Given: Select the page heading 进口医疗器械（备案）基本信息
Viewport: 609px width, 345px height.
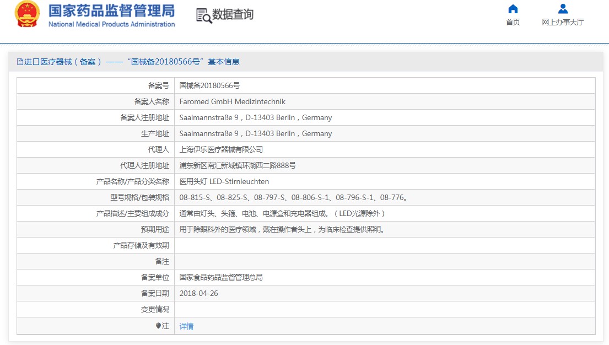Looking at the screenshot, I should pos(132,62).
